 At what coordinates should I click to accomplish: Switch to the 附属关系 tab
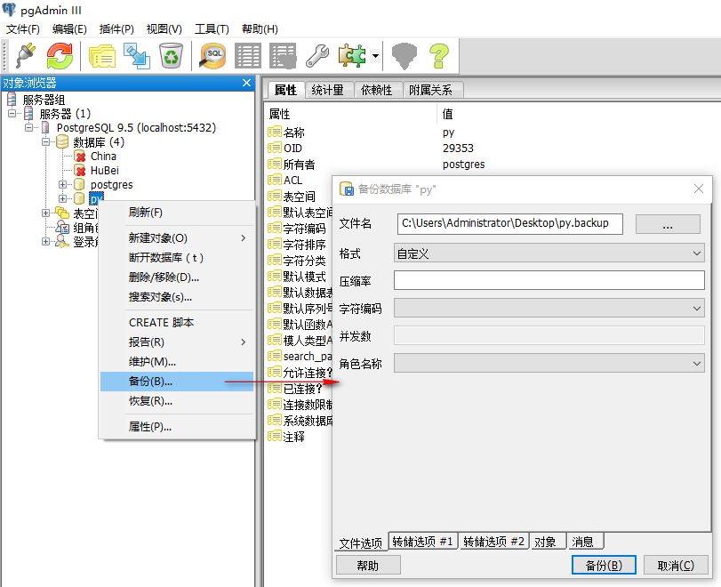click(432, 90)
